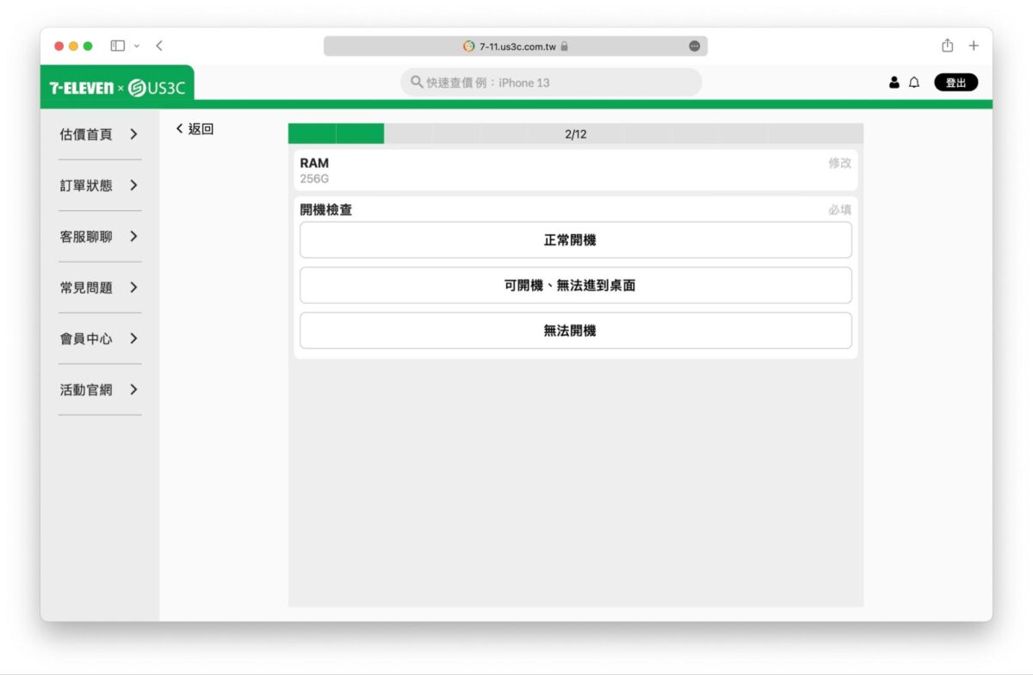Click the 7-ELEVEN x US3C logo
Viewport: 1033px width, 675px height.
point(117,87)
